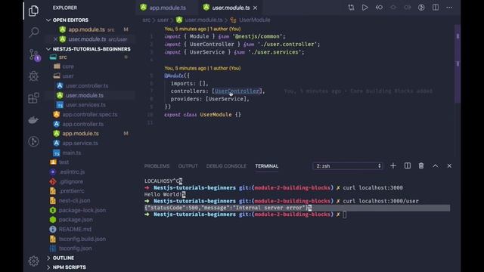The width and height of the screenshot is (484, 272).
Task: Click the top '1 author (You)' code lens
Action: click(225, 29)
